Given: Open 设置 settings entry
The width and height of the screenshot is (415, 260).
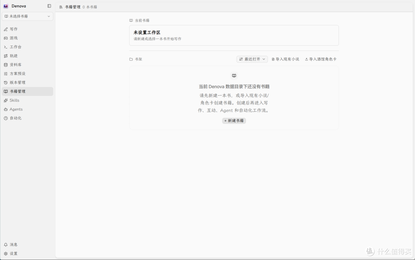Looking at the screenshot, I should click(x=28, y=253).
